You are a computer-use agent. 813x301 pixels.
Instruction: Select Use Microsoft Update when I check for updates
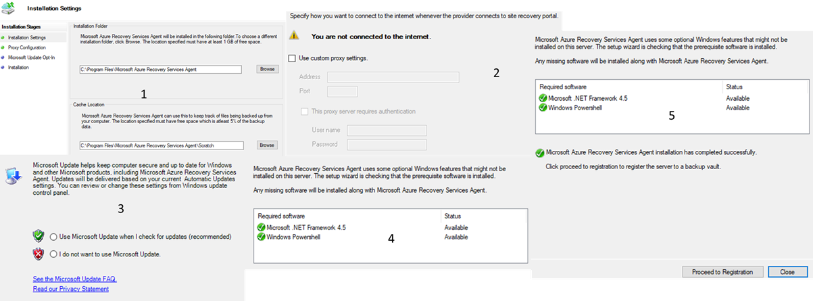coord(53,237)
